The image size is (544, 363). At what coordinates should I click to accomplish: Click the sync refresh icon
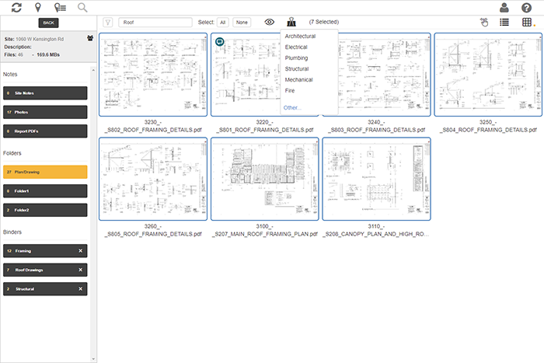(16, 8)
